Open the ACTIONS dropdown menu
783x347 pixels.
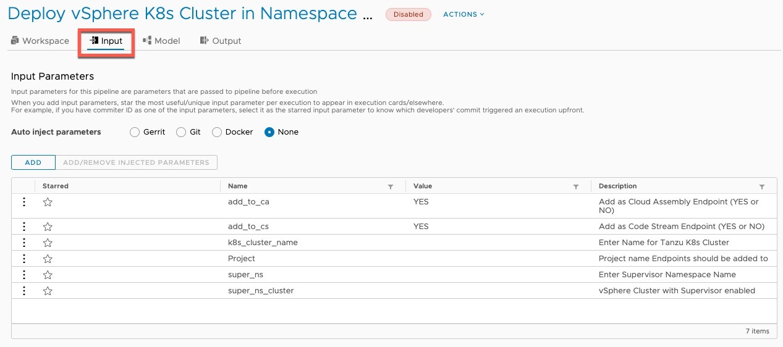(x=463, y=14)
